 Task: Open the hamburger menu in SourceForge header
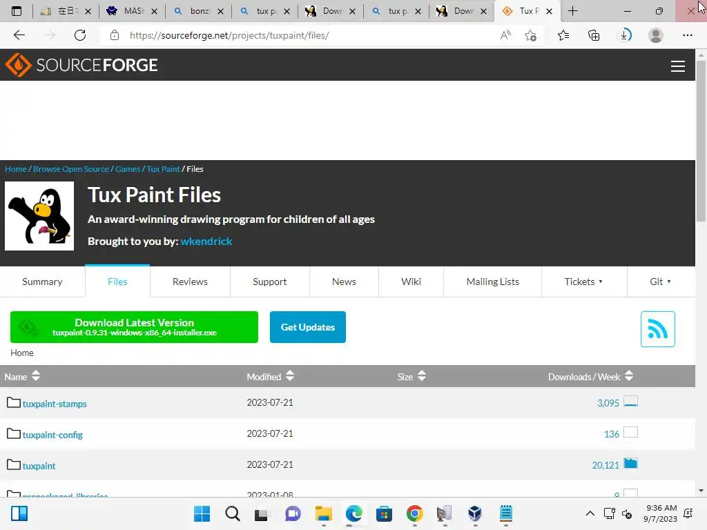coord(678,66)
